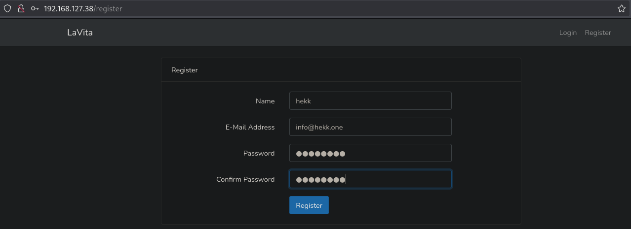The width and height of the screenshot is (631, 229).
Task: Click blank navbar area beside LaVita
Action: tap(296, 33)
